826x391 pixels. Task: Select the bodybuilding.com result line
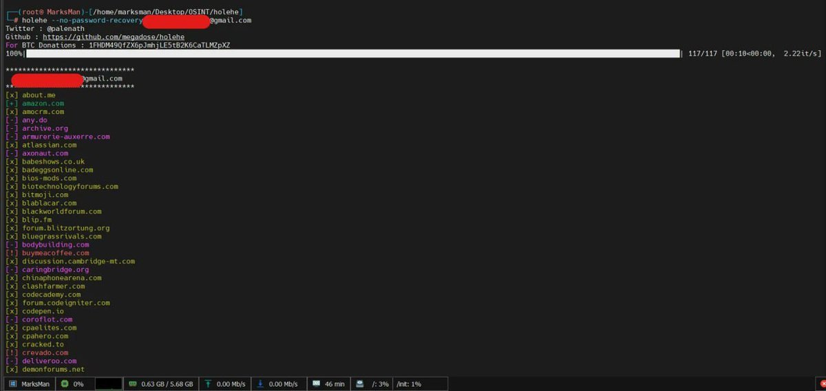[47, 245]
